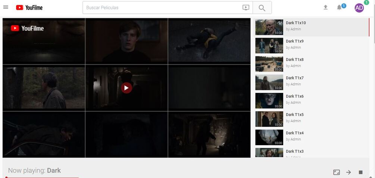Image resolution: width=375 pixels, height=178 pixels.
Task: Select the Dark T1x10 title
Action: click(x=296, y=23)
